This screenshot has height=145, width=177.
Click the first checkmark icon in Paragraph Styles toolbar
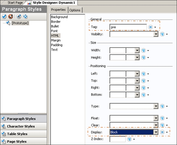(x=4, y=17)
